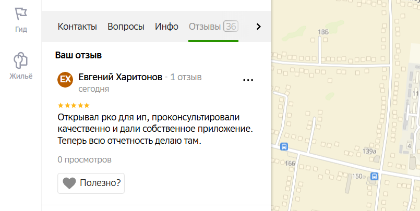Click the heart icon in Полезно button
420x211 pixels.
[69, 183]
